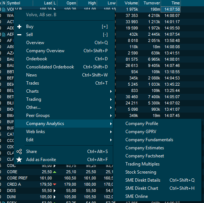Choose Company Estimates
The width and height of the screenshot is (204, 203).
point(157,148)
